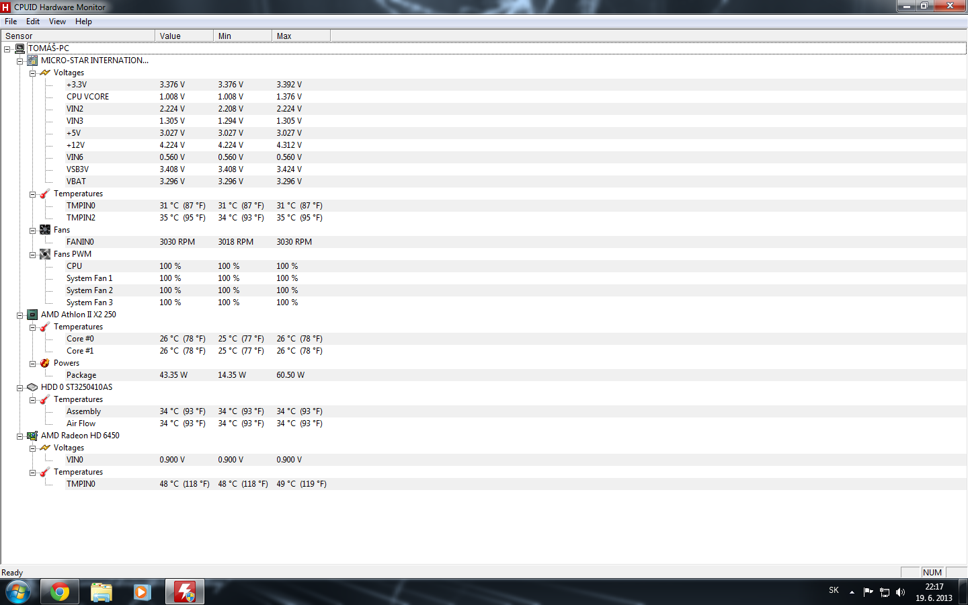
Task: Click the network tray icon
Action: tap(885, 592)
